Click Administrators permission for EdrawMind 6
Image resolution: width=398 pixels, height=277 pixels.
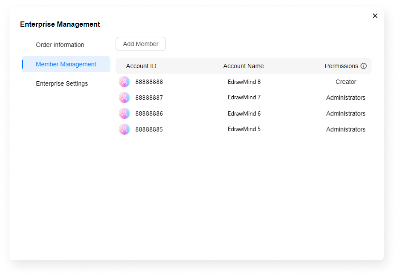point(346,114)
